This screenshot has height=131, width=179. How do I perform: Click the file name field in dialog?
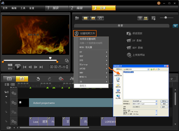pos(145,101)
